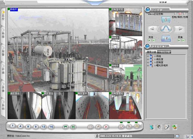Select the 16-camera grid layout
Viewport: 193px width, 139px height.
pyautogui.click(x=51, y=126)
